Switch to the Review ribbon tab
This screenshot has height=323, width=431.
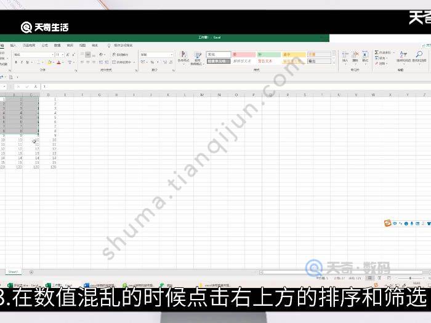pyautogui.click(x=70, y=46)
